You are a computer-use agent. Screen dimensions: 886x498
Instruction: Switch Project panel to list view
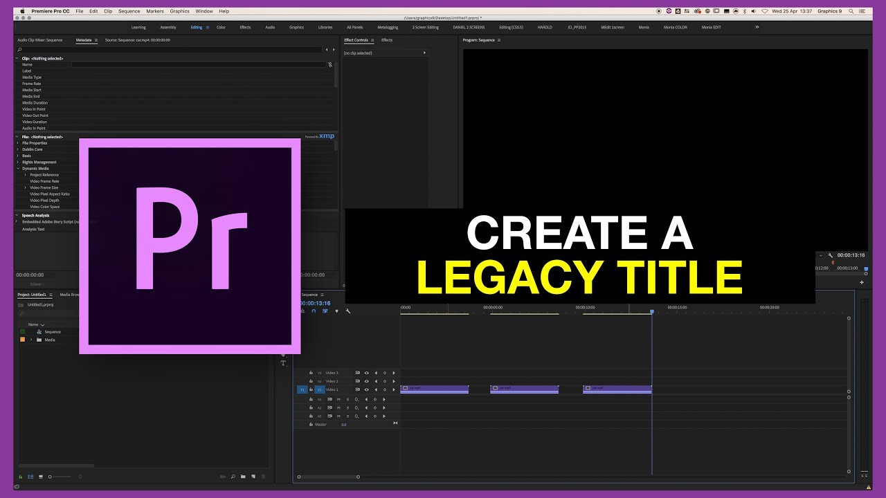(31, 477)
